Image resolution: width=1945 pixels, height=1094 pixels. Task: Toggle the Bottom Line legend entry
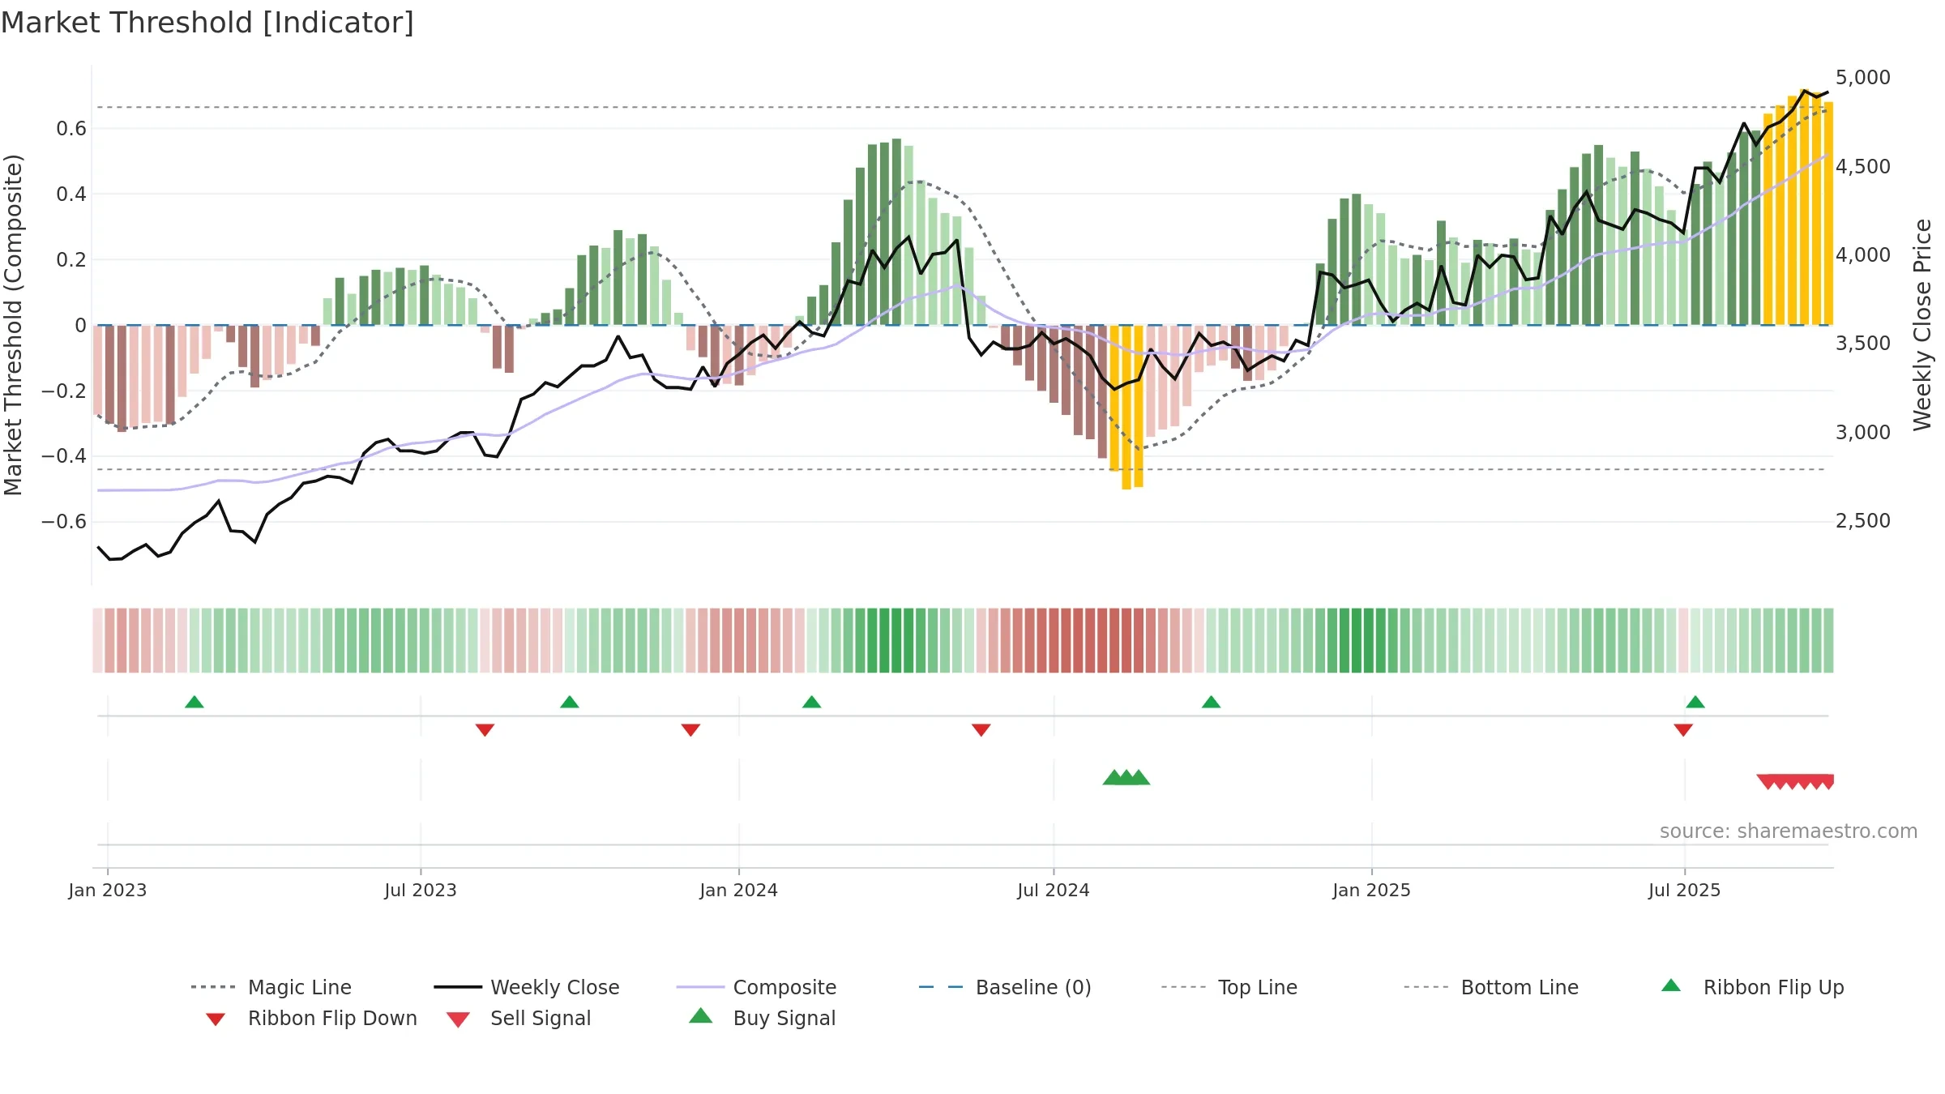pos(1491,987)
